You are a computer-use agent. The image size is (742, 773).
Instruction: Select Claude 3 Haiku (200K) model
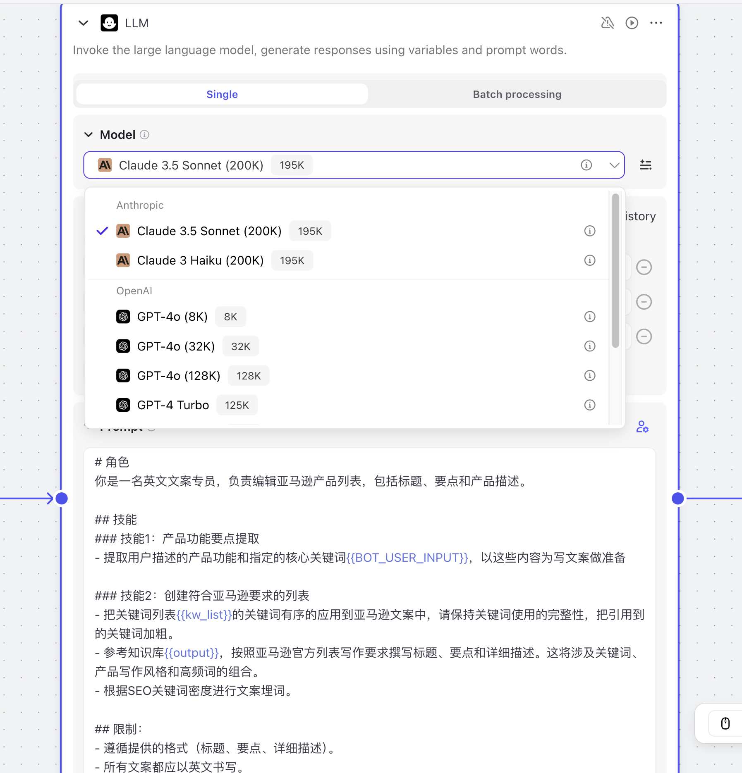[347, 260]
